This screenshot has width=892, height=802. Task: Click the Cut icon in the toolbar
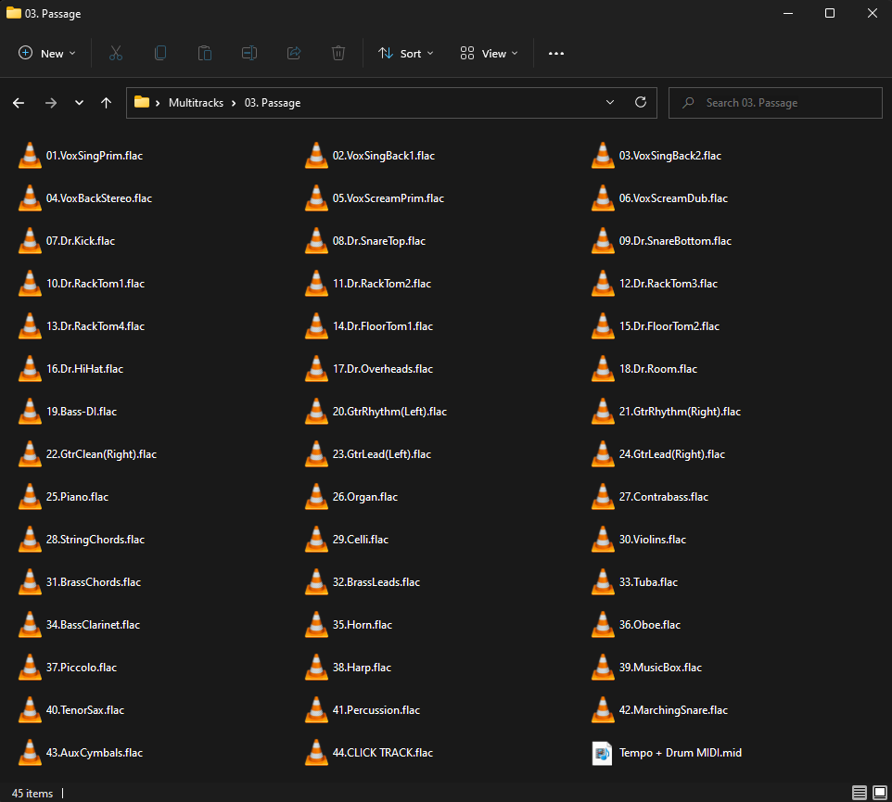point(115,53)
